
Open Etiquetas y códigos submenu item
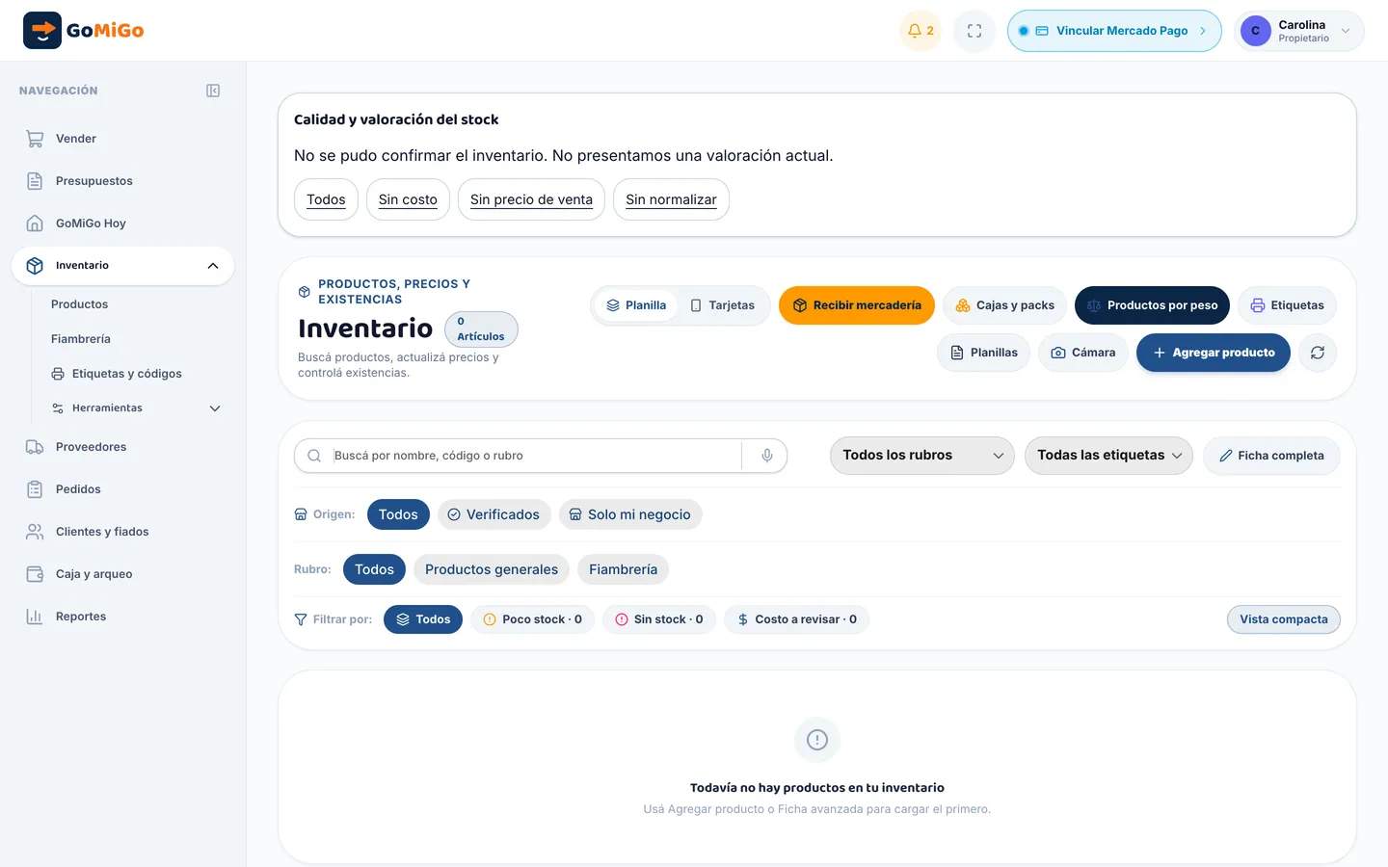pos(137,374)
